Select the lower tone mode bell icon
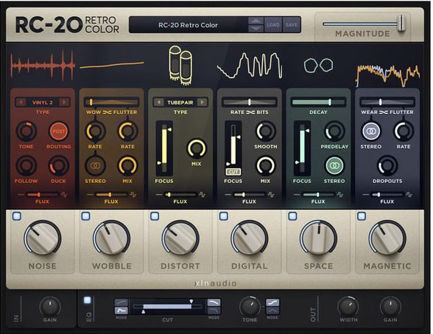The width and height of the screenshot is (433, 334). coord(272,310)
